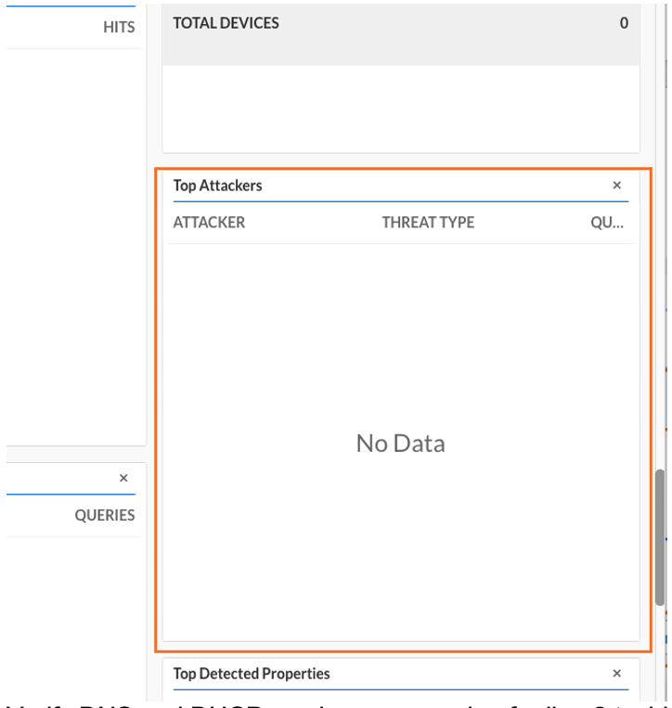Sort by the ATTACKER column header
The width and height of the screenshot is (672, 708).
209,223
